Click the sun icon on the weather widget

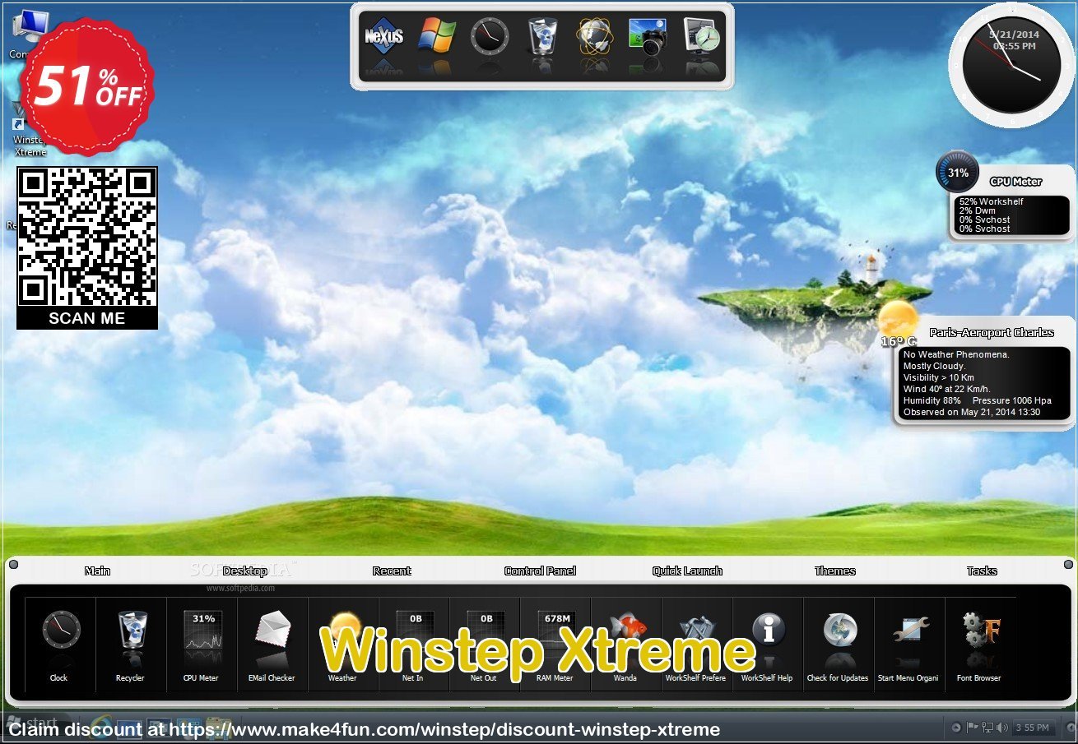(897, 320)
